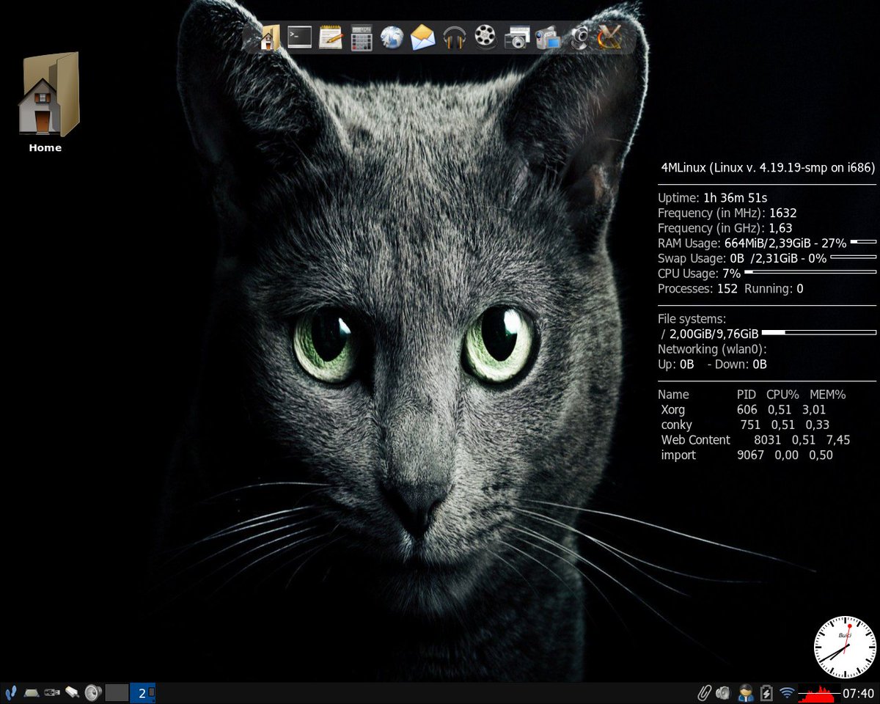Click the CPU Usage progress bar
880x704 pixels.
click(x=810, y=272)
